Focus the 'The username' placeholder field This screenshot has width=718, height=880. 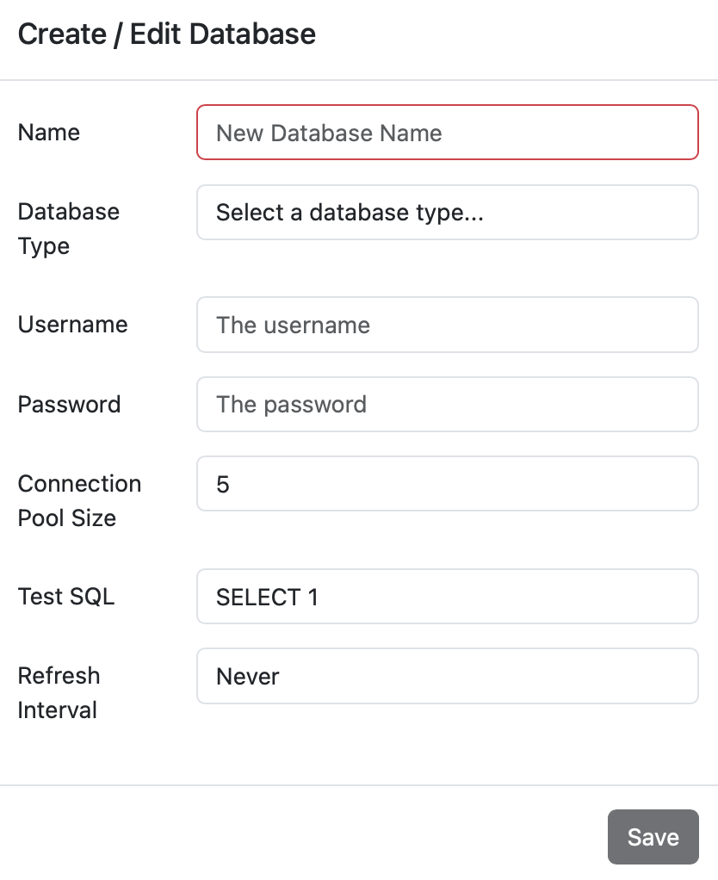[447, 325]
